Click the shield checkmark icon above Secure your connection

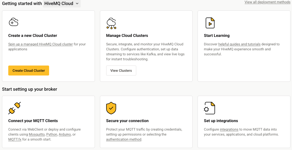(111, 108)
